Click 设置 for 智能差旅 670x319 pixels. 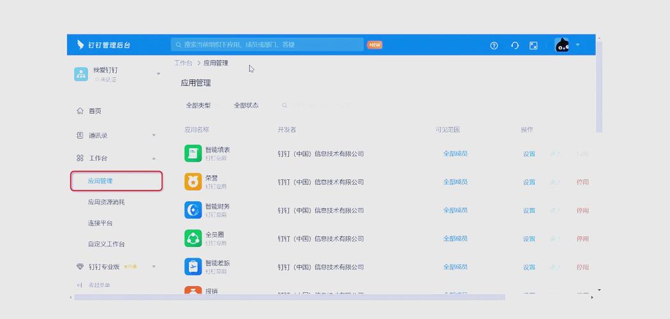[x=529, y=267]
